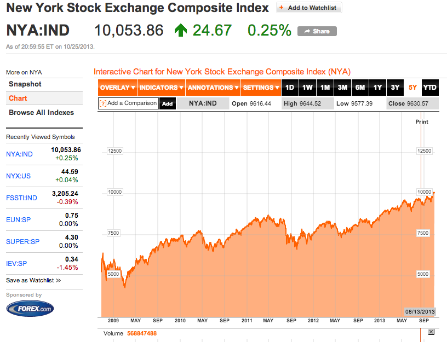
Task: Enable the 3M time range
Action: tap(342, 87)
